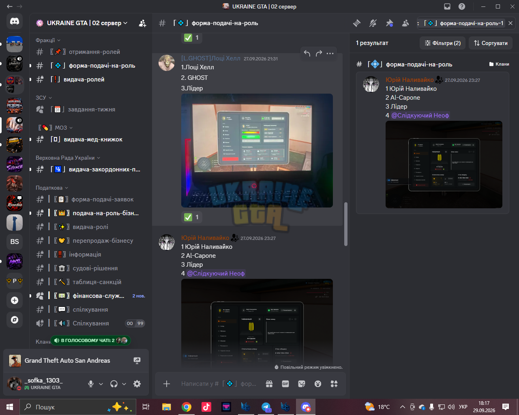Open the Фільтри (2) search filters

(x=443, y=43)
